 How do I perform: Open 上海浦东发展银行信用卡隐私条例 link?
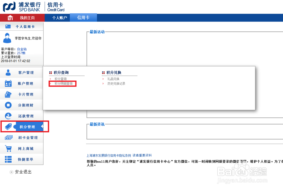pyautogui.click(x=109, y=156)
